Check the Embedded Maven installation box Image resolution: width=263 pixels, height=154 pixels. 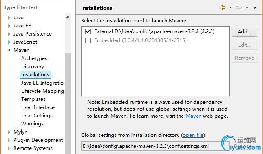click(x=88, y=40)
